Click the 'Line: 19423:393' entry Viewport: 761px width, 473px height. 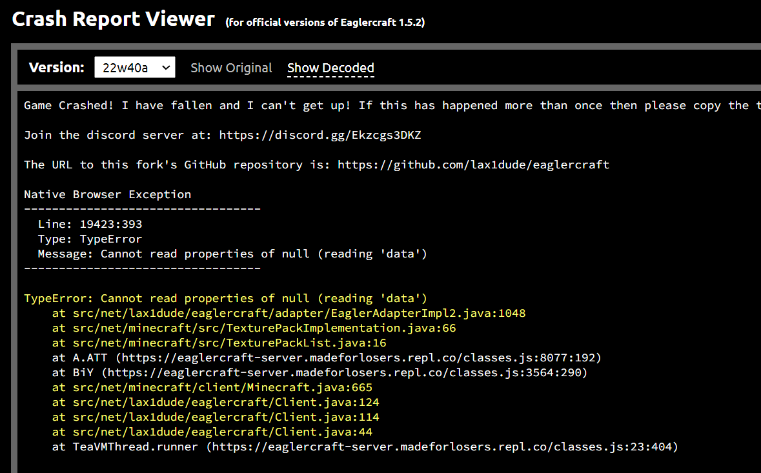(x=90, y=224)
